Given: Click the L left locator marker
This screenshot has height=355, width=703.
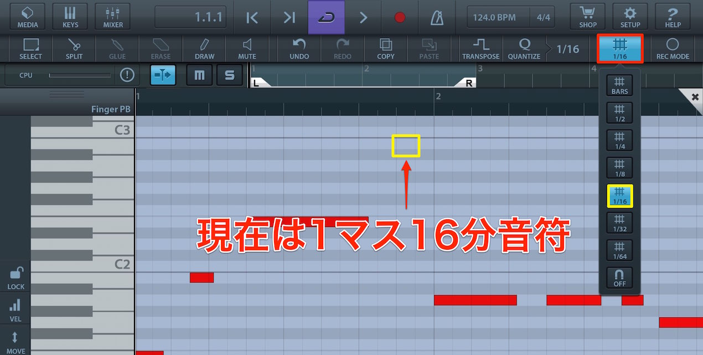Looking at the screenshot, I should tap(260, 83).
